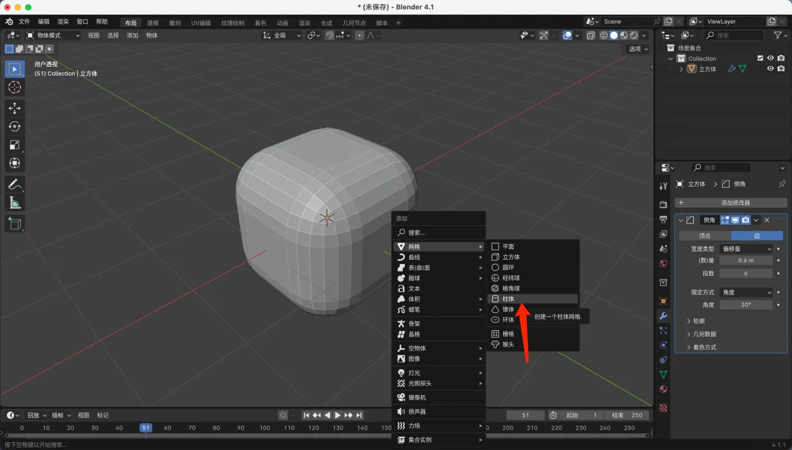
Task: Select the Add Cube tool icon
Action: click(15, 224)
